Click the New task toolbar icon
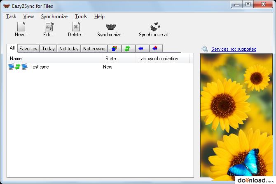276x184 pixels. pyautogui.click(x=21, y=27)
